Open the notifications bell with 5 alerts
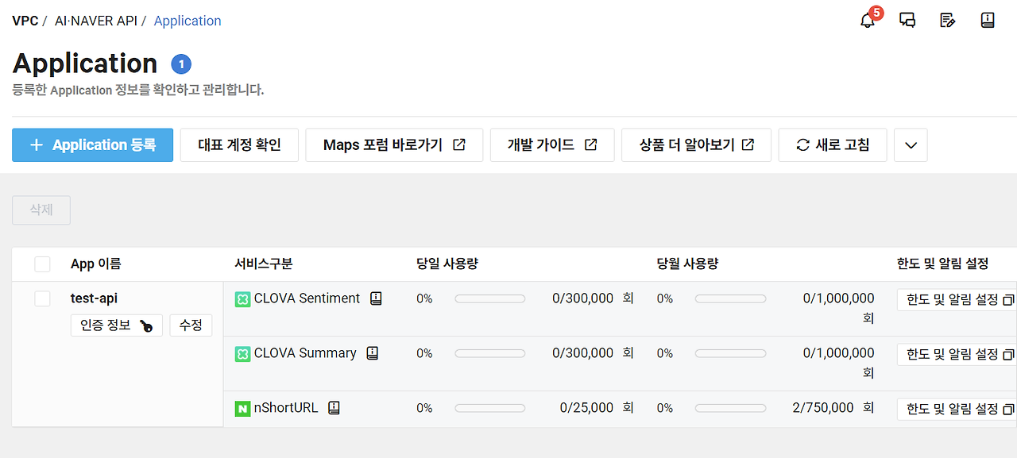Image resolution: width=1017 pixels, height=458 pixels. point(868,20)
